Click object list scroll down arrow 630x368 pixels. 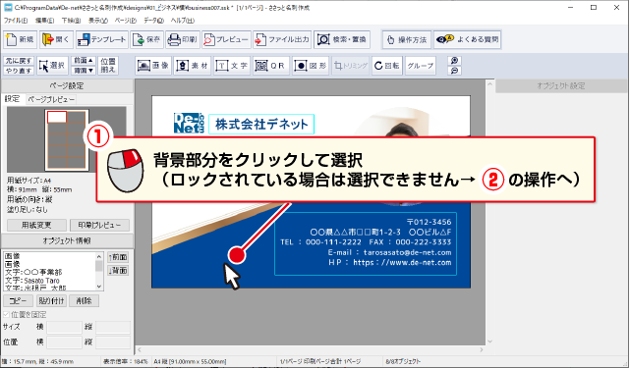point(99,287)
